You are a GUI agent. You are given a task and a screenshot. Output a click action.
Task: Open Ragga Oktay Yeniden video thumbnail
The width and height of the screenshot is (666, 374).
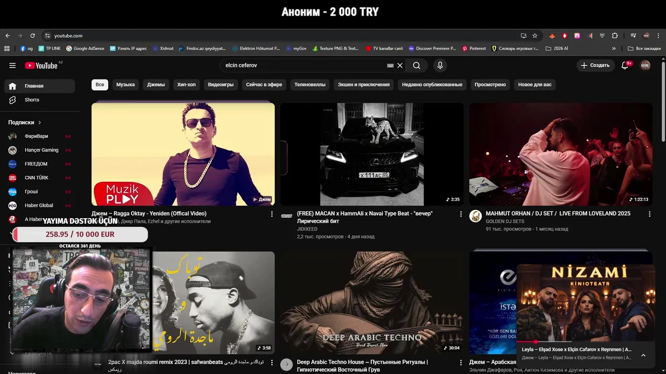(x=183, y=154)
